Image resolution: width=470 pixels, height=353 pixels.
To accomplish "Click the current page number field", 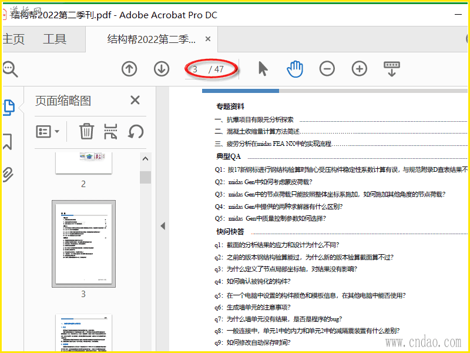I will point(195,69).
